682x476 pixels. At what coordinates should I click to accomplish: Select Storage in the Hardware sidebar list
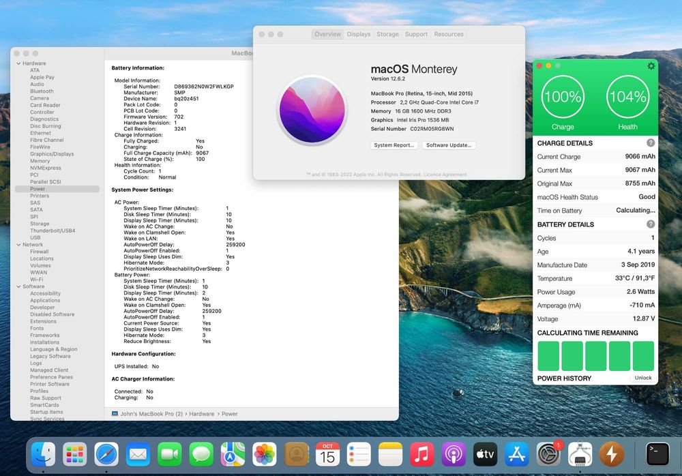click(40, 224)
